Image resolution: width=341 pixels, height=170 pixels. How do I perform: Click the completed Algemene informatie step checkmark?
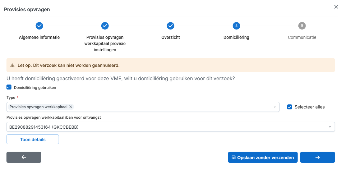point(39,26)
